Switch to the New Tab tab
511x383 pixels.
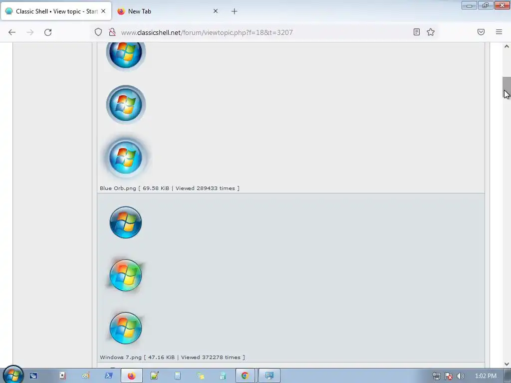(x=168, y=11)
